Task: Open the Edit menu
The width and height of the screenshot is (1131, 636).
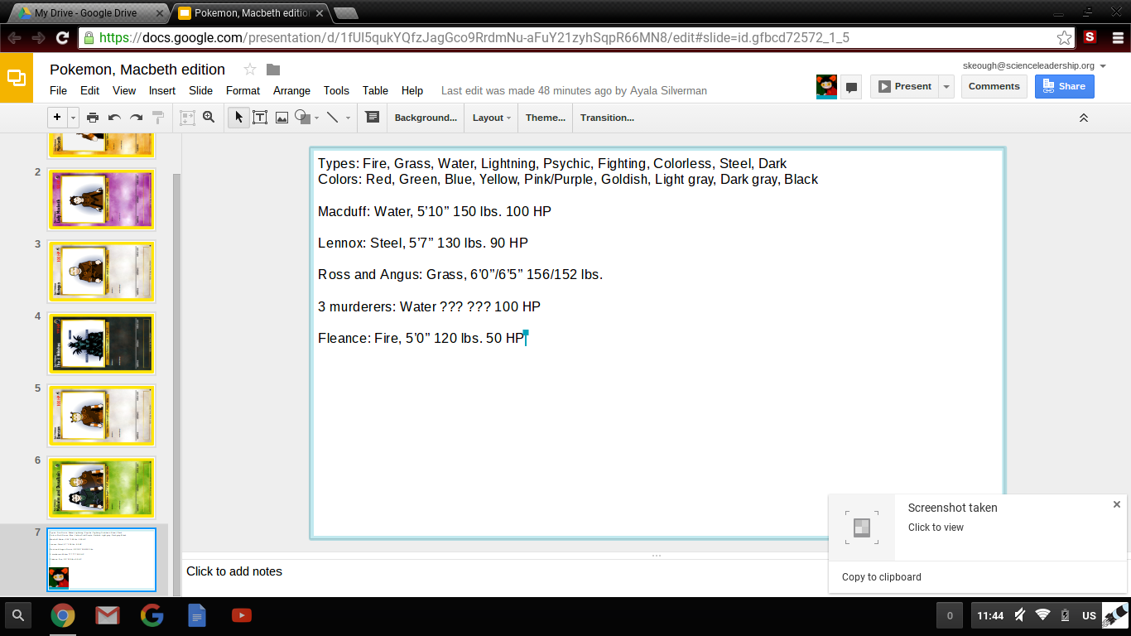Action: 89,90
